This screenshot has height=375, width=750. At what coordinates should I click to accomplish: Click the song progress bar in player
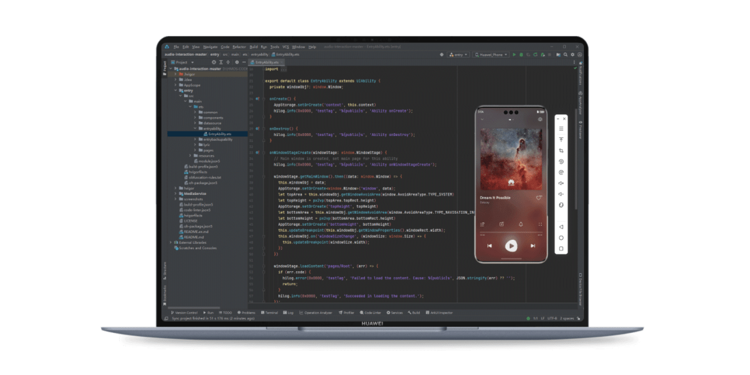[511, 232]
